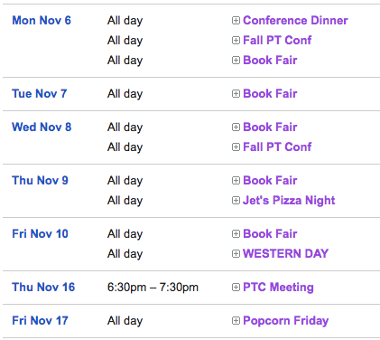Open the Fri Nov 17 date link
The height and width of the screenshot is (340, 380).
coord(41,321)
